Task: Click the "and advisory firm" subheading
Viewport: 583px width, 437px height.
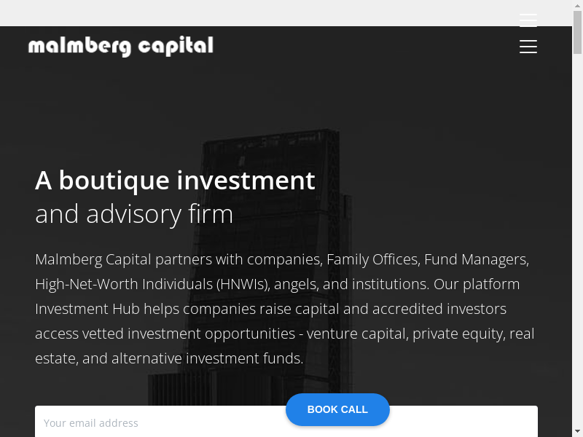Action: pos(134,214)
